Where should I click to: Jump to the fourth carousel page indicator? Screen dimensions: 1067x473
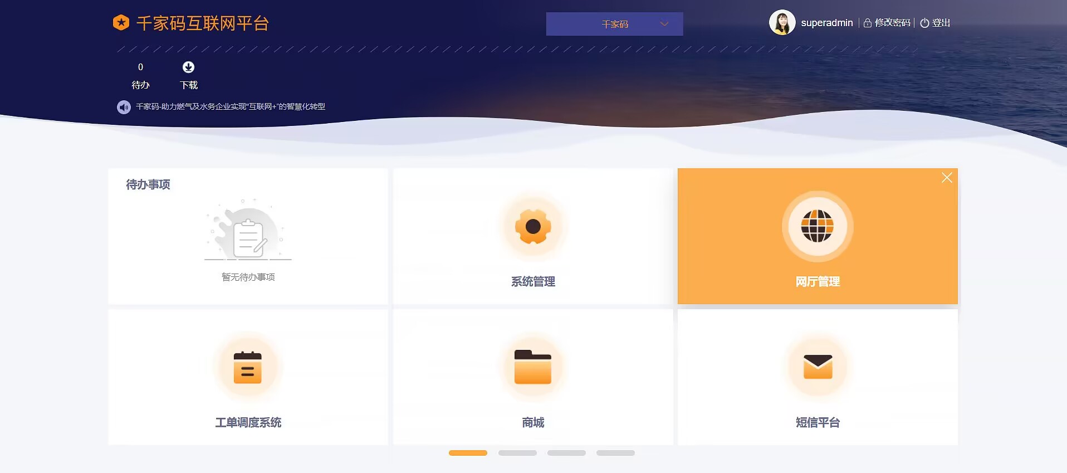pos(615,453)
